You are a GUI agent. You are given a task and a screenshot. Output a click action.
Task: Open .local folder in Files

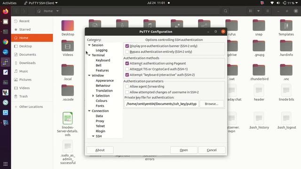(68, 72)
